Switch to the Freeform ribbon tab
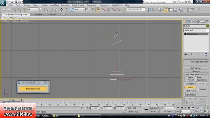 pyautogui.click(x=38, y=14)
